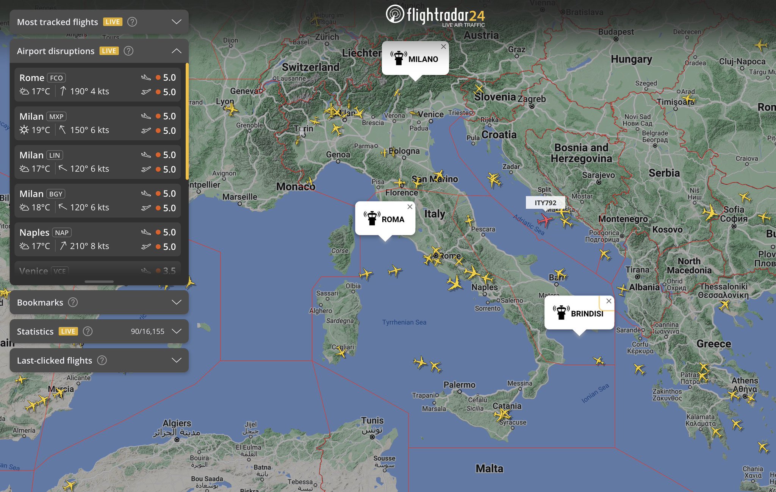The height and width of the screenshot is (492, 776).
Task: Click the Flightradar24 logo
Action: click(435, 16)
